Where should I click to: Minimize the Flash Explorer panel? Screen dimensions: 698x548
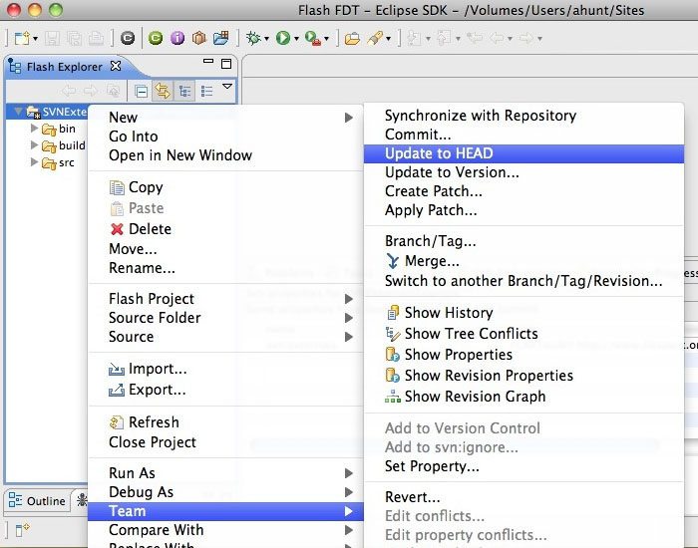(207, 62)
